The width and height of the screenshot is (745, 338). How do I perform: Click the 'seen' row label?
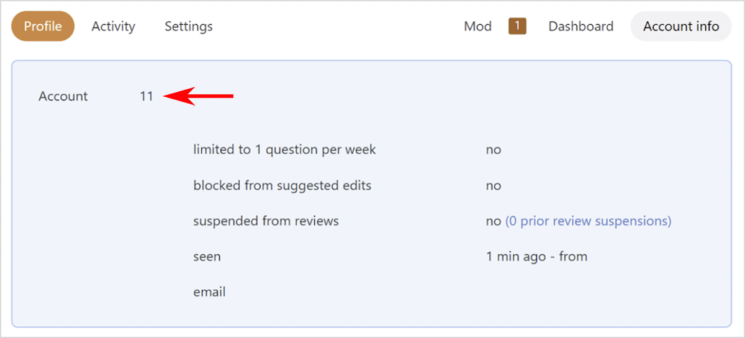[x=207, y=256]
